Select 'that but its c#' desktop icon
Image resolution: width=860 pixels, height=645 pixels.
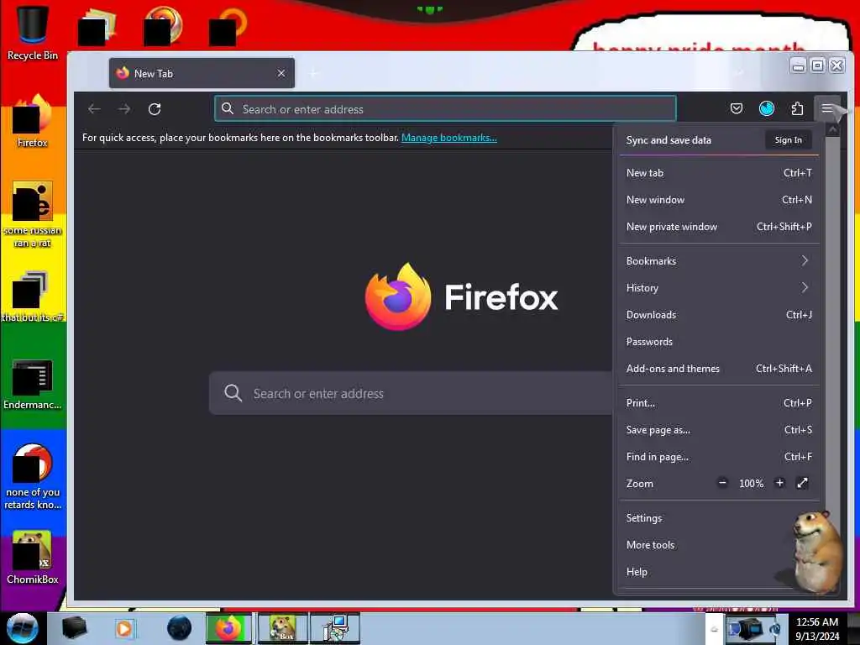(x=33, y=296)
